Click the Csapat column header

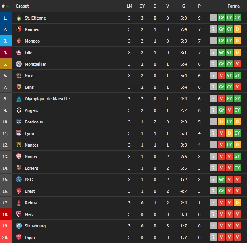[22, 6]
